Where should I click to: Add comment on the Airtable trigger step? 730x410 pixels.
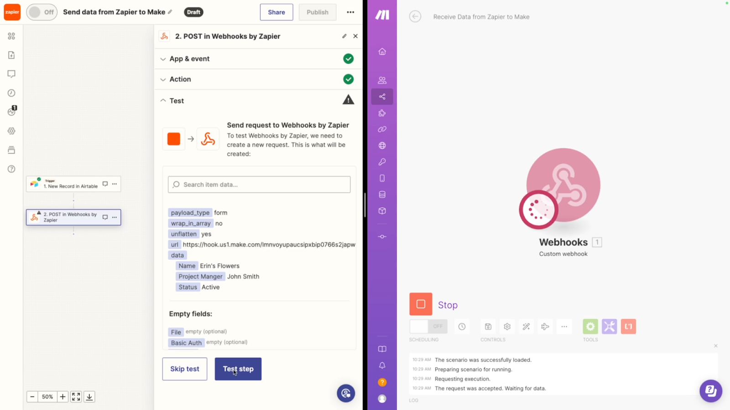105,184
